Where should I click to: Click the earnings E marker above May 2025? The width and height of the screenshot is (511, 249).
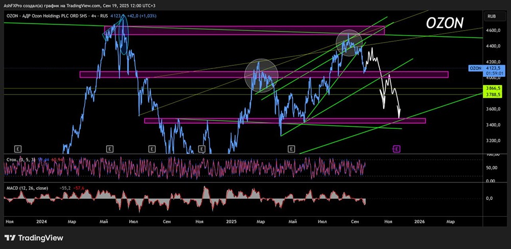pos(291,149)
